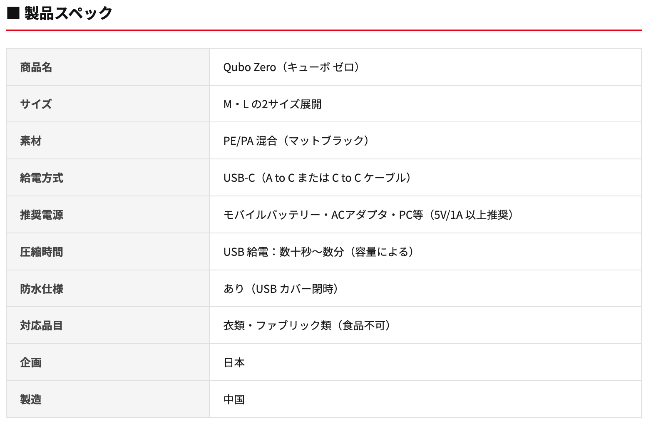Click the 製造 value 中国
Viewport: 646px width, 421px height.
pyautogui.click(x=234, y=399)
